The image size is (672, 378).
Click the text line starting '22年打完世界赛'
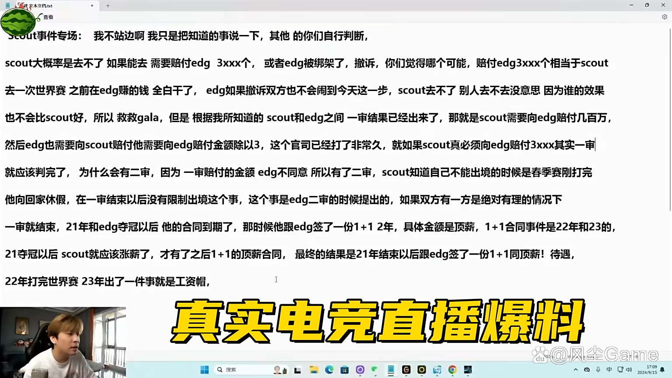(108, 281)
